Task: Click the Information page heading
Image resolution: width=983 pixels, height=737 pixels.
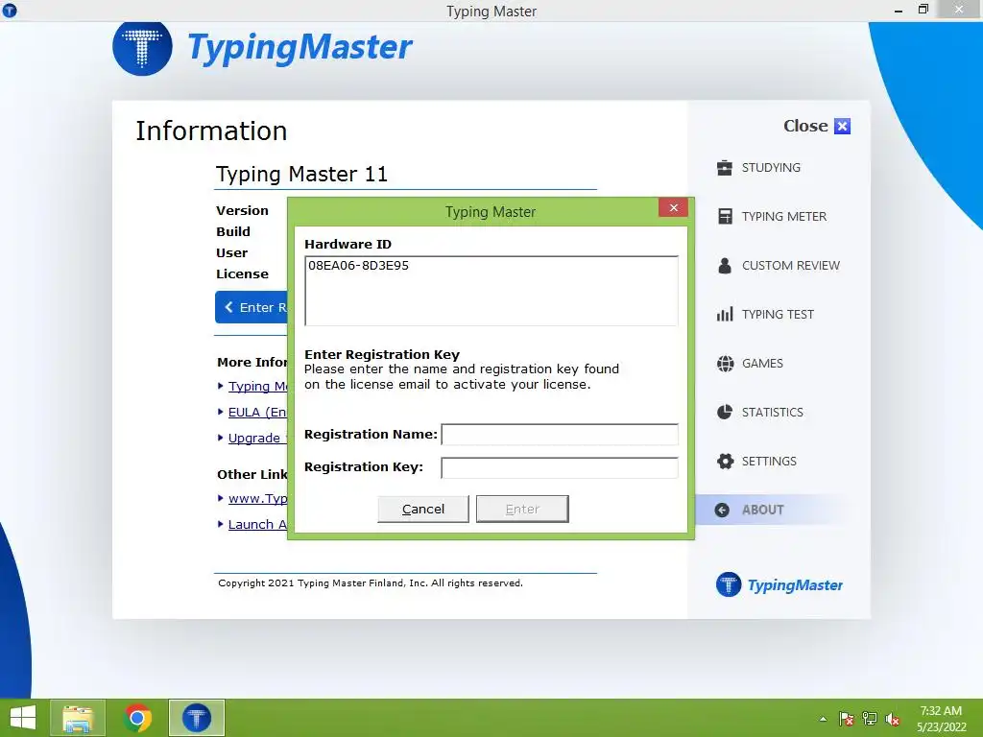Action: click(x=211, y=131)
